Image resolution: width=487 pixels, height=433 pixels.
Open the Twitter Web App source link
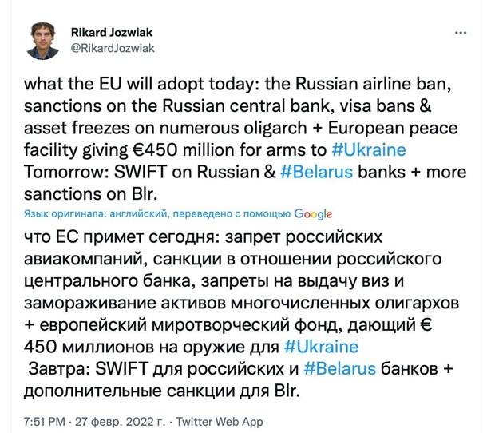218,422
